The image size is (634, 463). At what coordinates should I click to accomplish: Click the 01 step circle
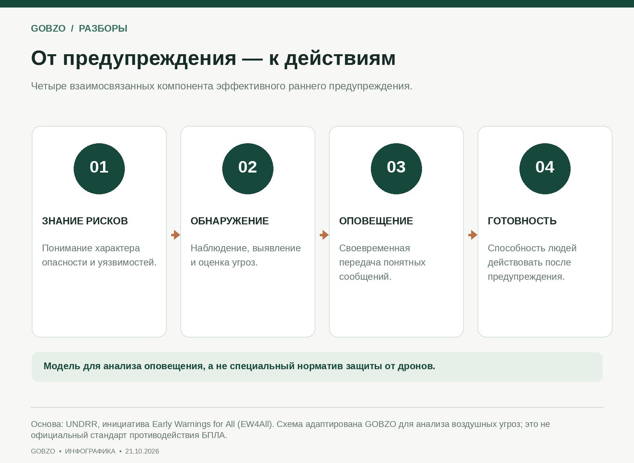[99, 169]
